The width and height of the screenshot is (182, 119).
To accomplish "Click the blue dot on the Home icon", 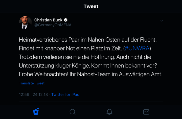I will click(x=38, y=109).
